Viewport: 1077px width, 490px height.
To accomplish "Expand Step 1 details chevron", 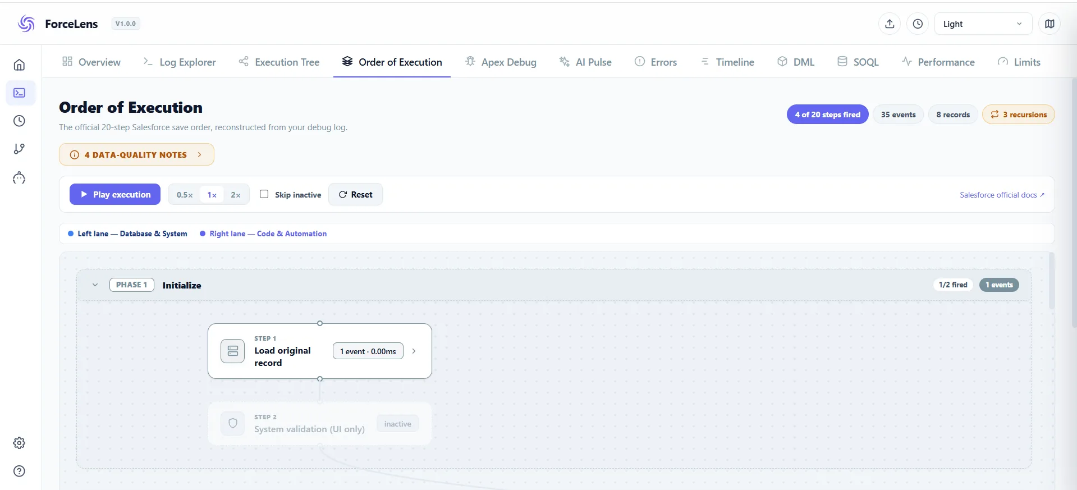I will (x=414, y=351).
